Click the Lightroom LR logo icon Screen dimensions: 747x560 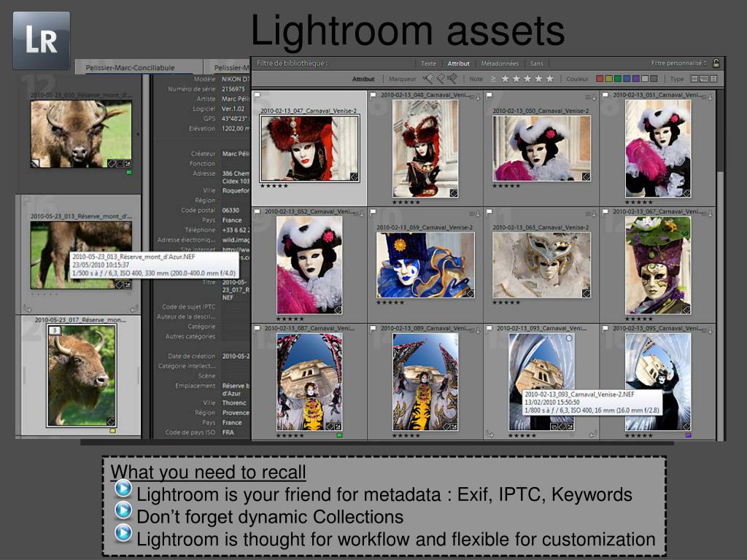42,41
